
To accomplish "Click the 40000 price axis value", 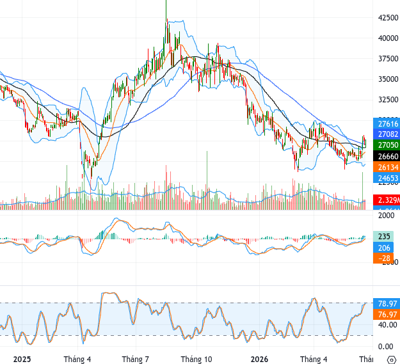I will [x=388, y=38].
